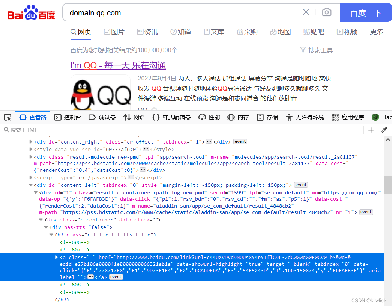
Task: Collapse the c-container div node
Action: [x=41, y=220]
